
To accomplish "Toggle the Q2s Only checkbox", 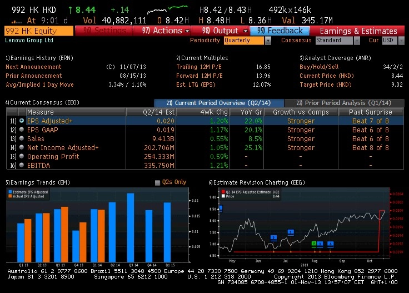I will point(157,182).
